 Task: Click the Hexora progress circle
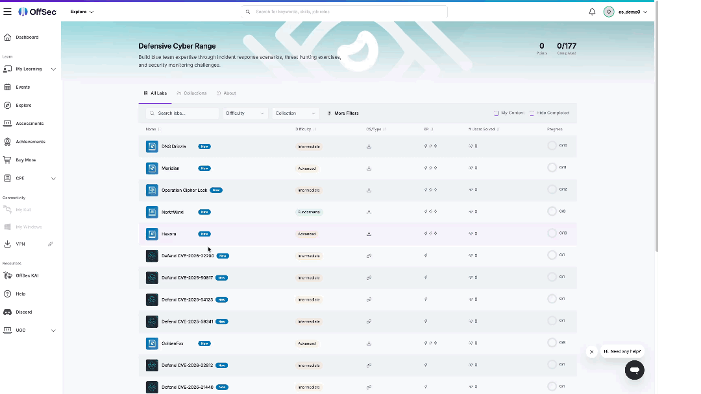(x=552, y=233)
